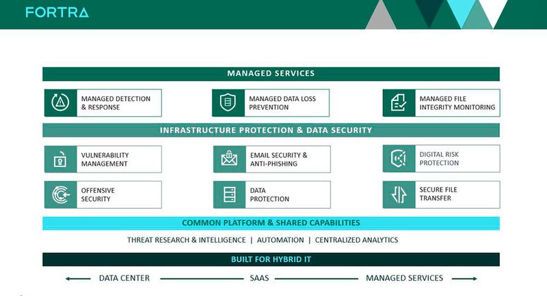Click the Data Center label

124,278
